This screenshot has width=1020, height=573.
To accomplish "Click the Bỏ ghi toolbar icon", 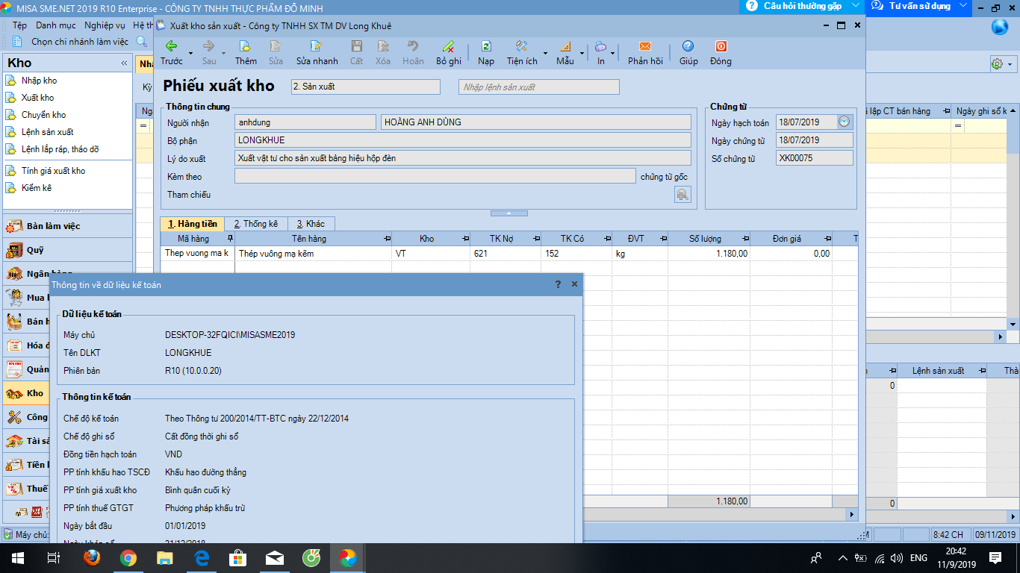I will click(448, 46).
